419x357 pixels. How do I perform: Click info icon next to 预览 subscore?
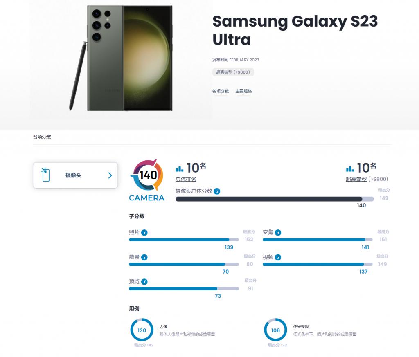pos(144,282)
